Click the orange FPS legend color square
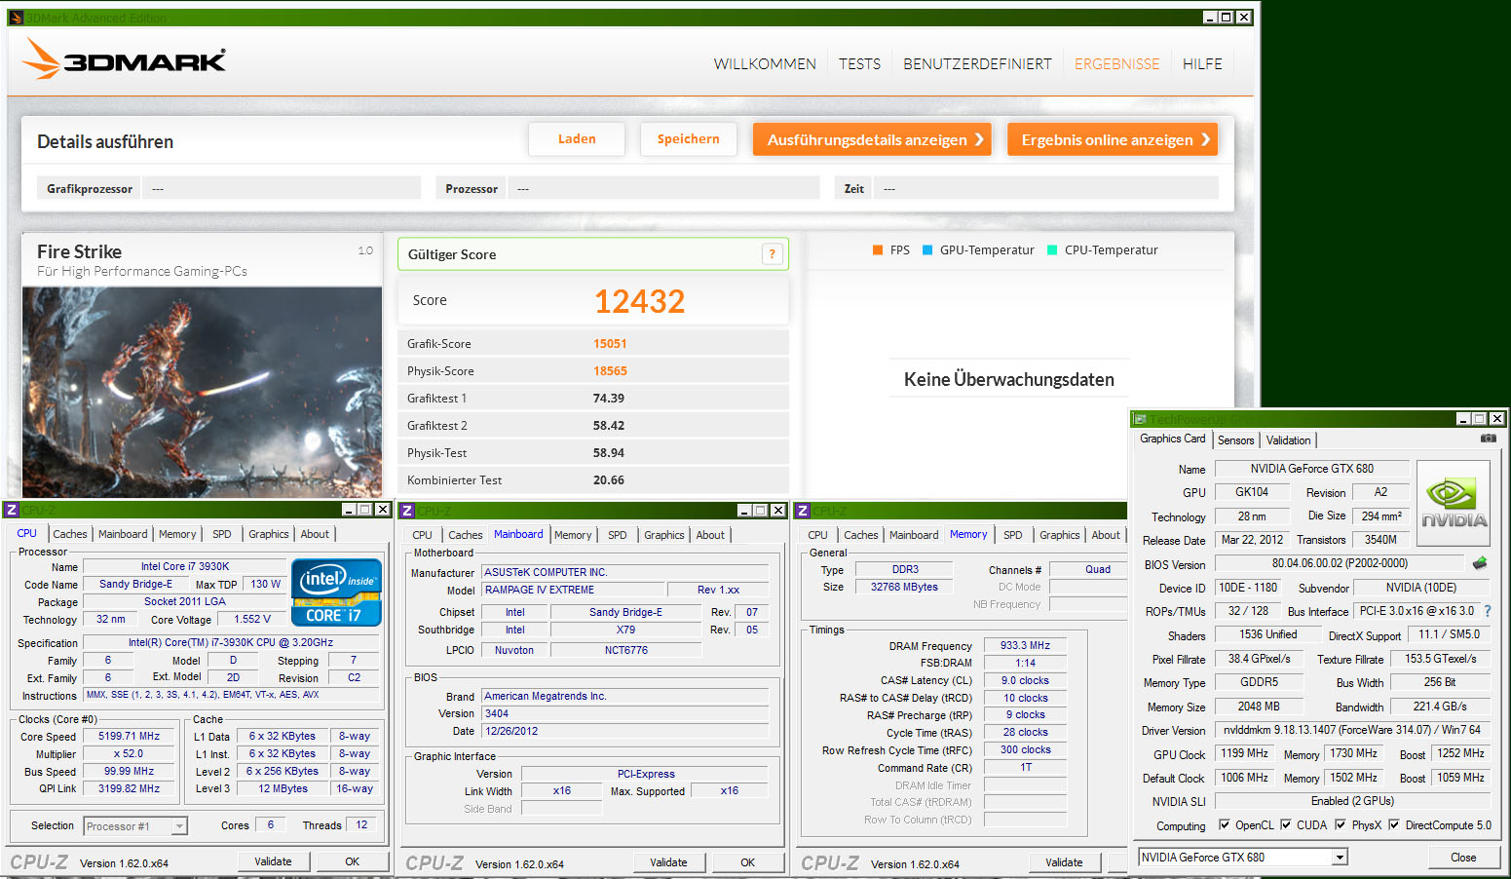The image size is (1511, 879). (x=878, y=250)
